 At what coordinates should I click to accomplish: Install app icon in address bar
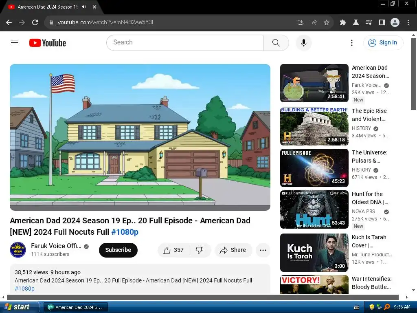click(x=300, y=22)
